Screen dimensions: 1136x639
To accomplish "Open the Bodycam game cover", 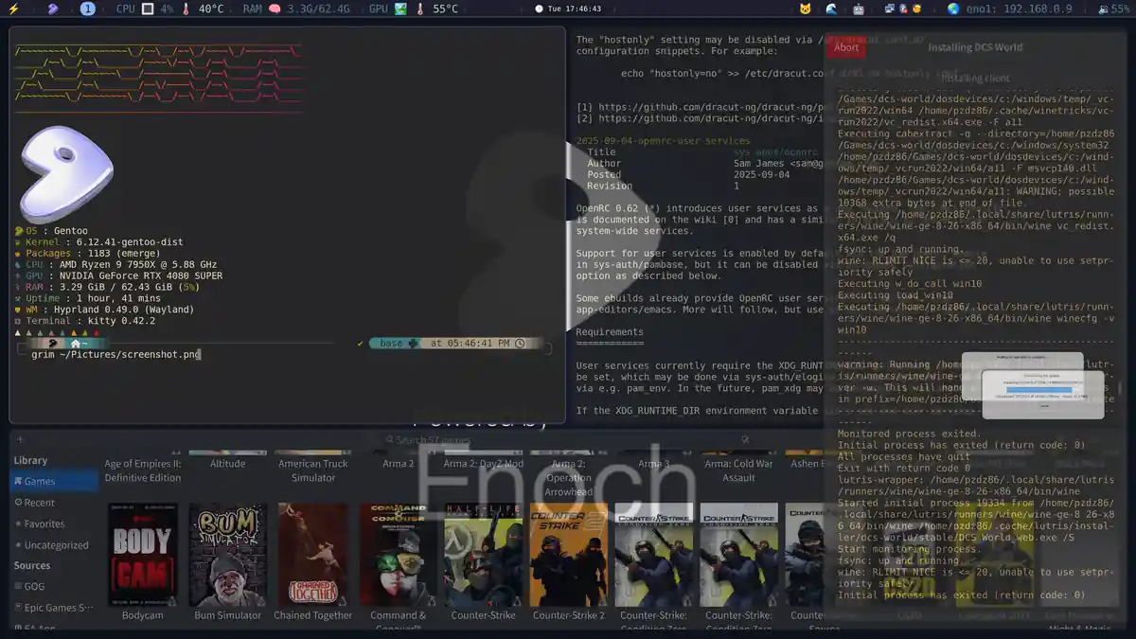I will point(143,554).
